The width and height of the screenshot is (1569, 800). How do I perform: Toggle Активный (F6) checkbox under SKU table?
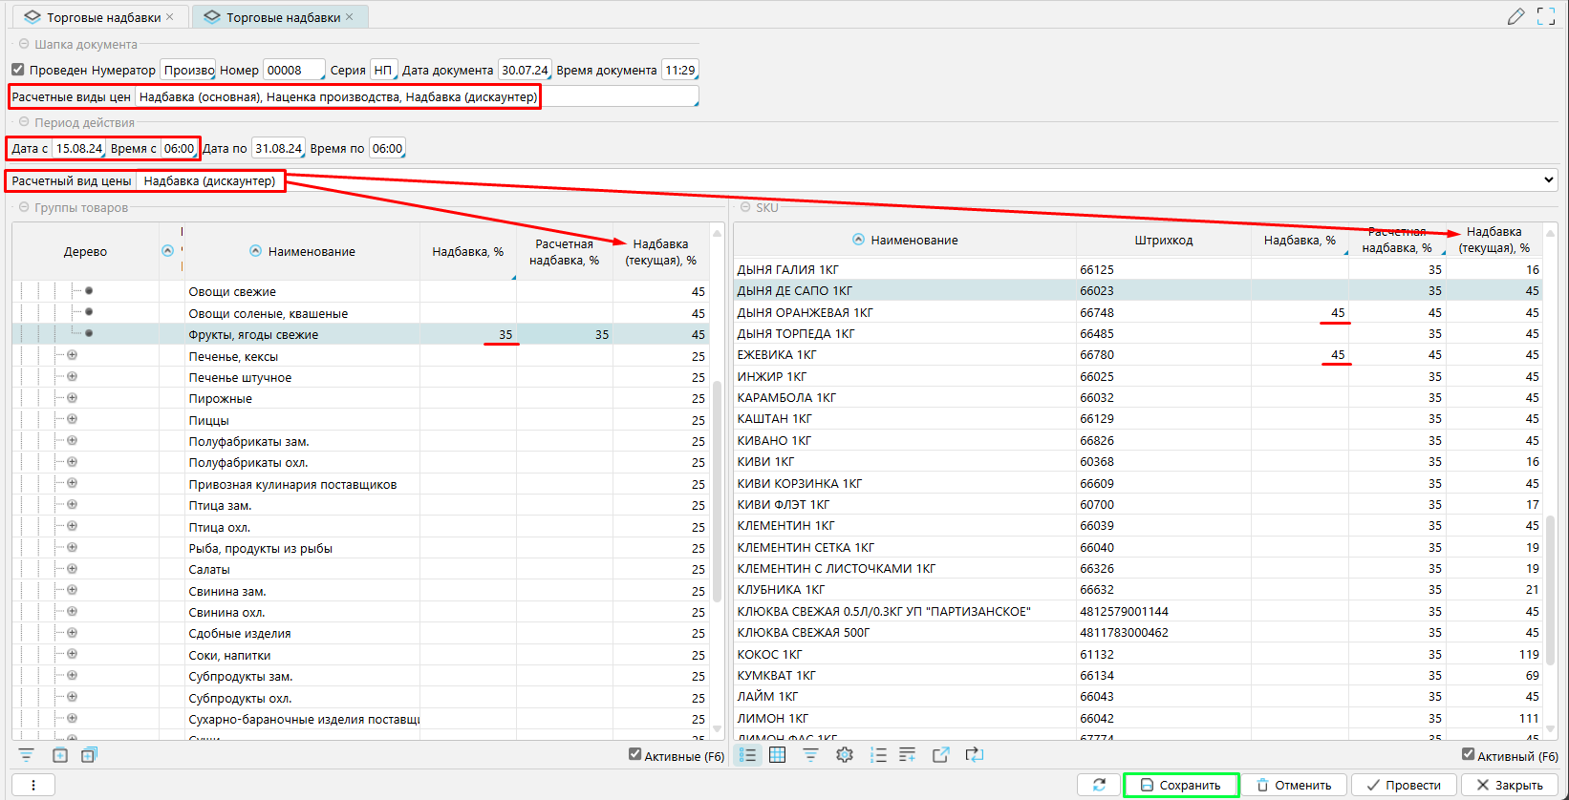click(x=1468, y=755)
